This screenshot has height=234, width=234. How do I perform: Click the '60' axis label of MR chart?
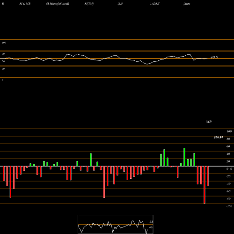[x=228, y=146]
